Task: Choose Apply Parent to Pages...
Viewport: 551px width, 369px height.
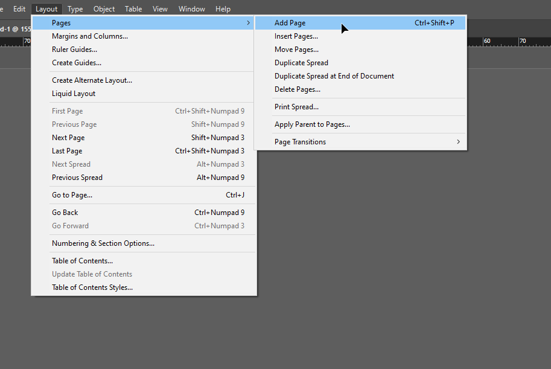Action: coord(312,124)
